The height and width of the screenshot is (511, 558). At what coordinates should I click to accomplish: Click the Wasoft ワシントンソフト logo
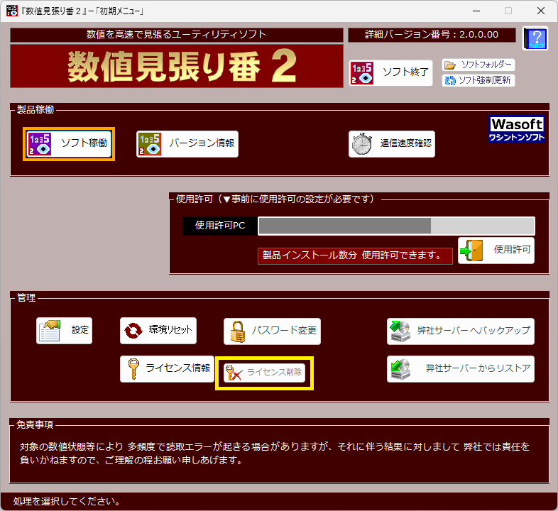pos(517,130)
